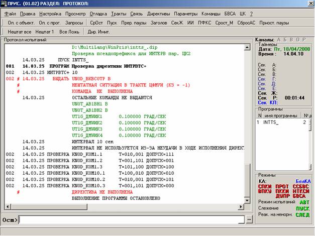The width and height of the screenshot is (315, 236).
Task: Click the KNOD_KOM10.3 ПРОВЕРКА line
Action: [x=90, y=186]
